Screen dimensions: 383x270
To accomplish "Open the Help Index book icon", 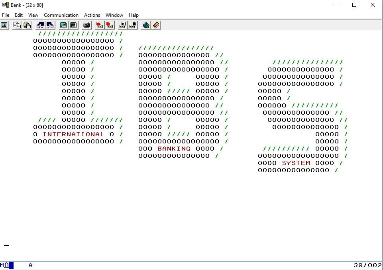I will coord(156,25).
